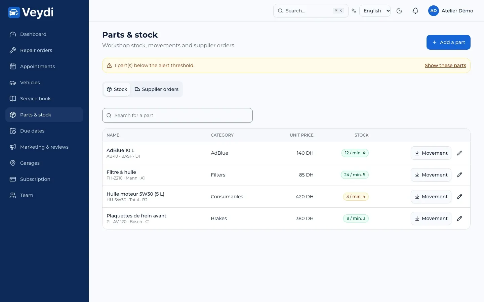The image size is (484, 302).
Task: Record movement for Plaquettes de frein avant
Action: pyautogui.click(x=431, y=218)
